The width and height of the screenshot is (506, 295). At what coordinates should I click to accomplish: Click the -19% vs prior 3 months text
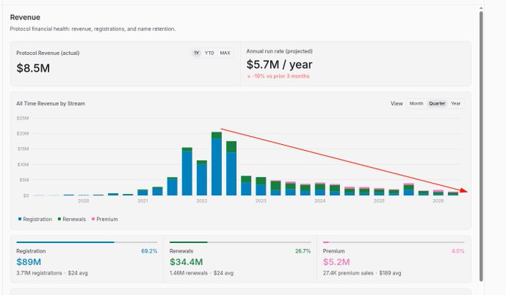click(278, 76)
